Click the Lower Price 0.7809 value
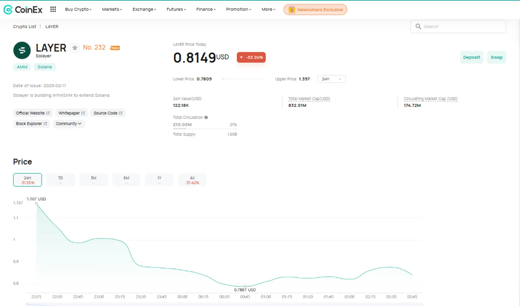Image resolution: width=520 pixels, height=306 pixels. pos(204,79)
